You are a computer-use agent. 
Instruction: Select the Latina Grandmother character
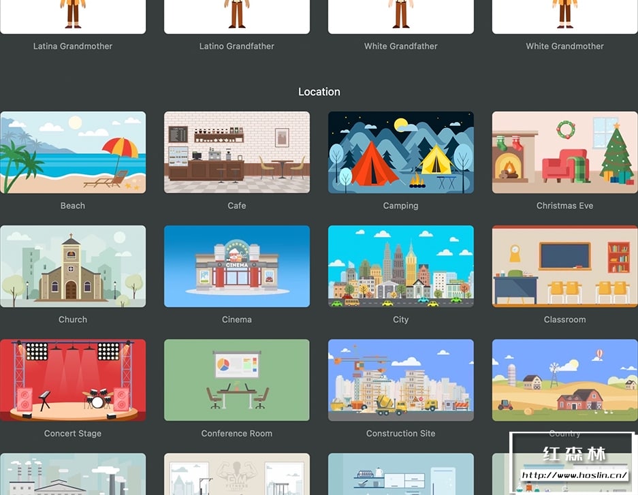(x=73, y=16)
